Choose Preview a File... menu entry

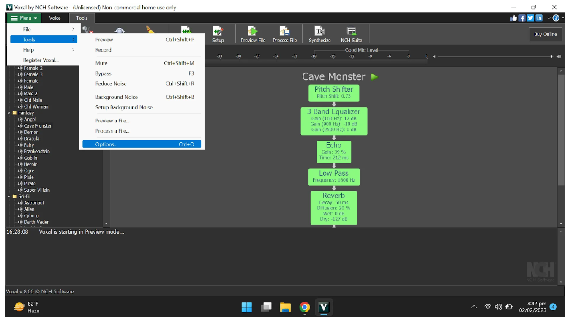tap(142, 121)
